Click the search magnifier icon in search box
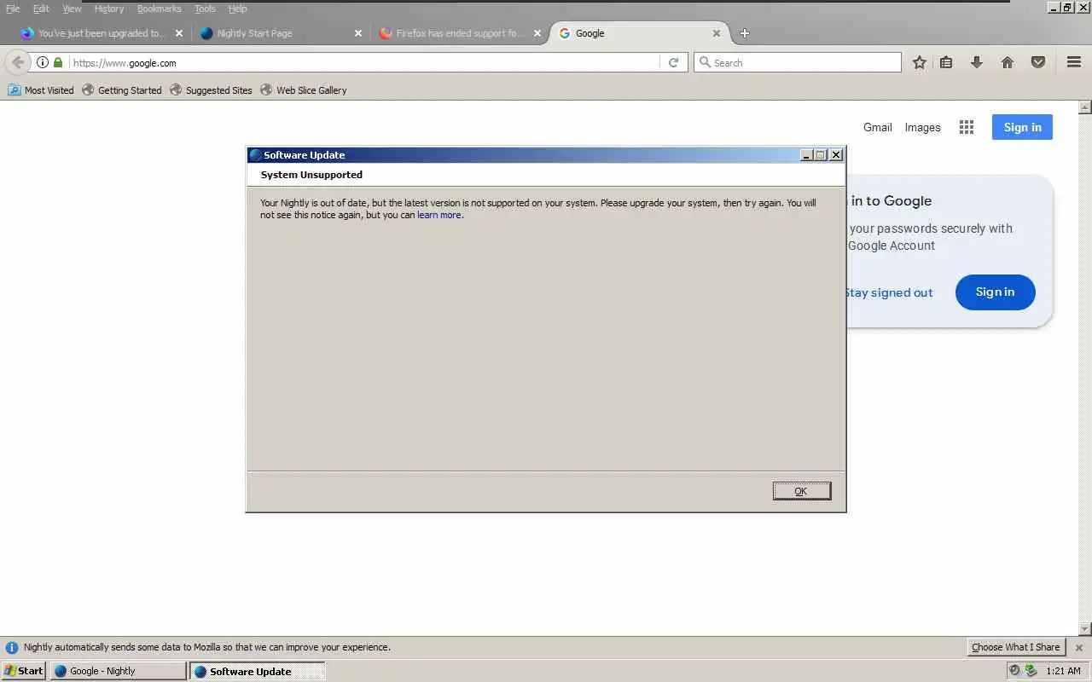Viewport: 1092px width, 682px height. click(x=705, y=62)
